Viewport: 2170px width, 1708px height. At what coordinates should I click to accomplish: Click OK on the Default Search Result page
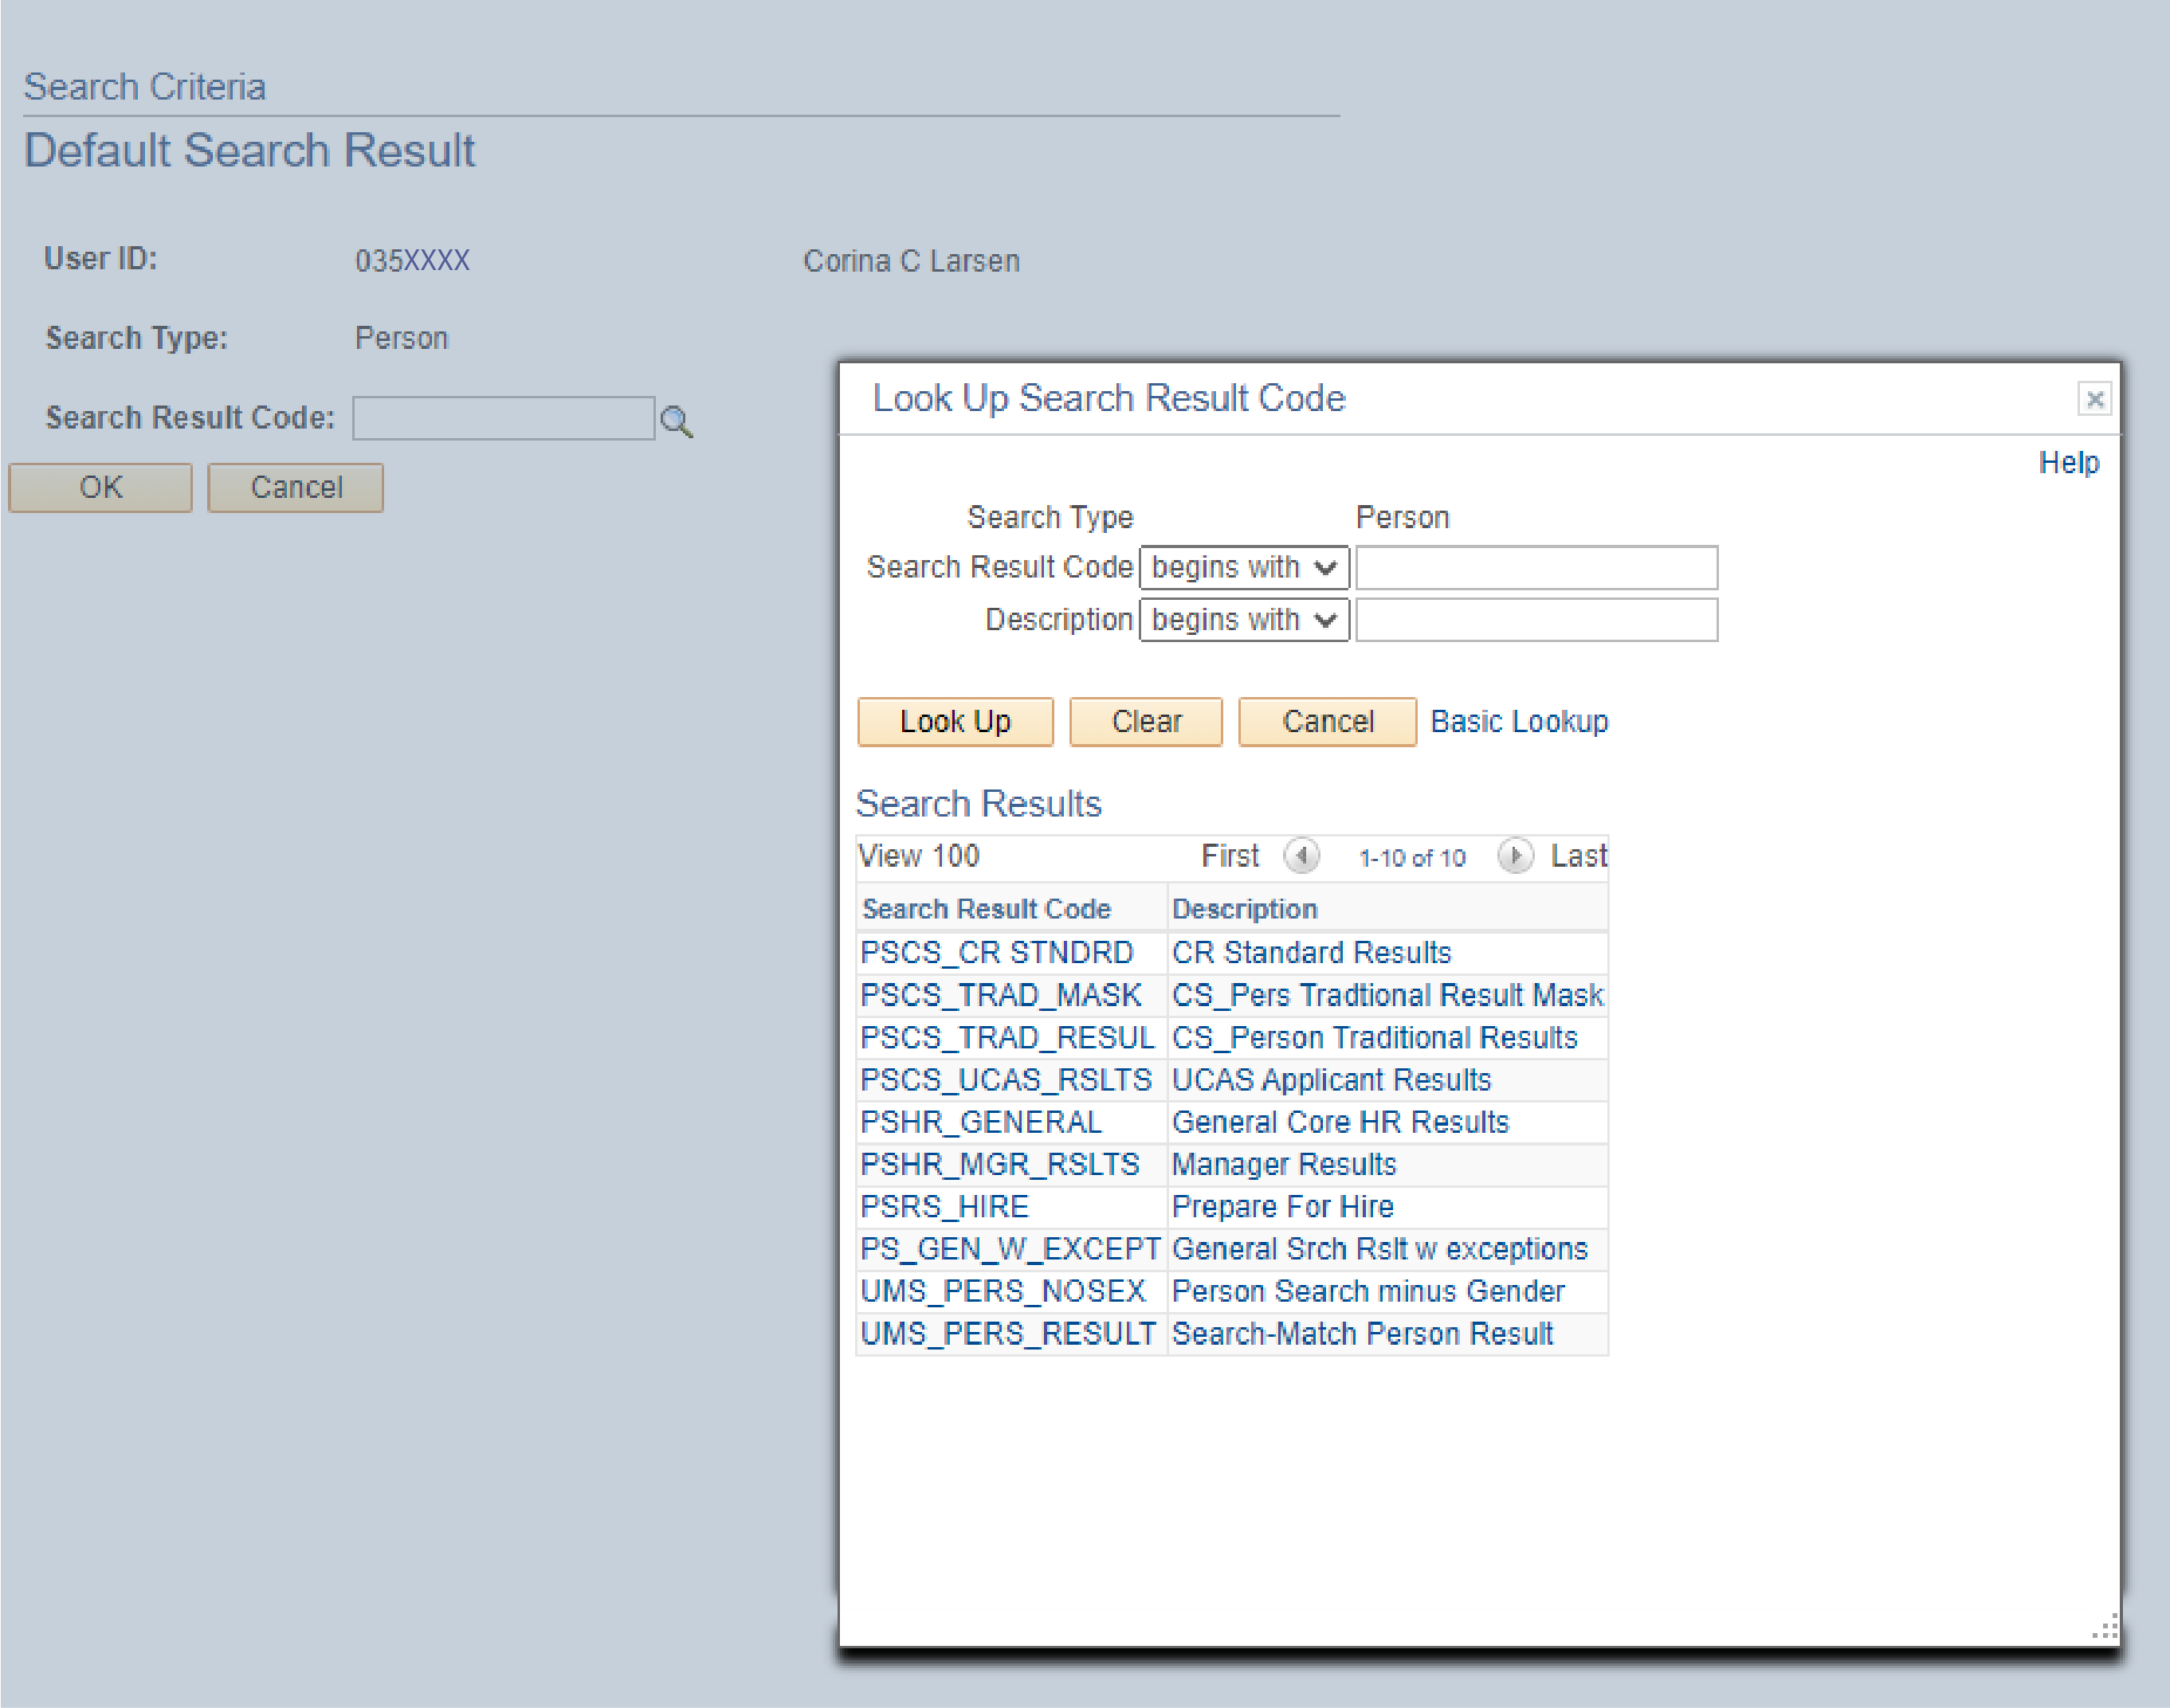click(x=100, y=488)
